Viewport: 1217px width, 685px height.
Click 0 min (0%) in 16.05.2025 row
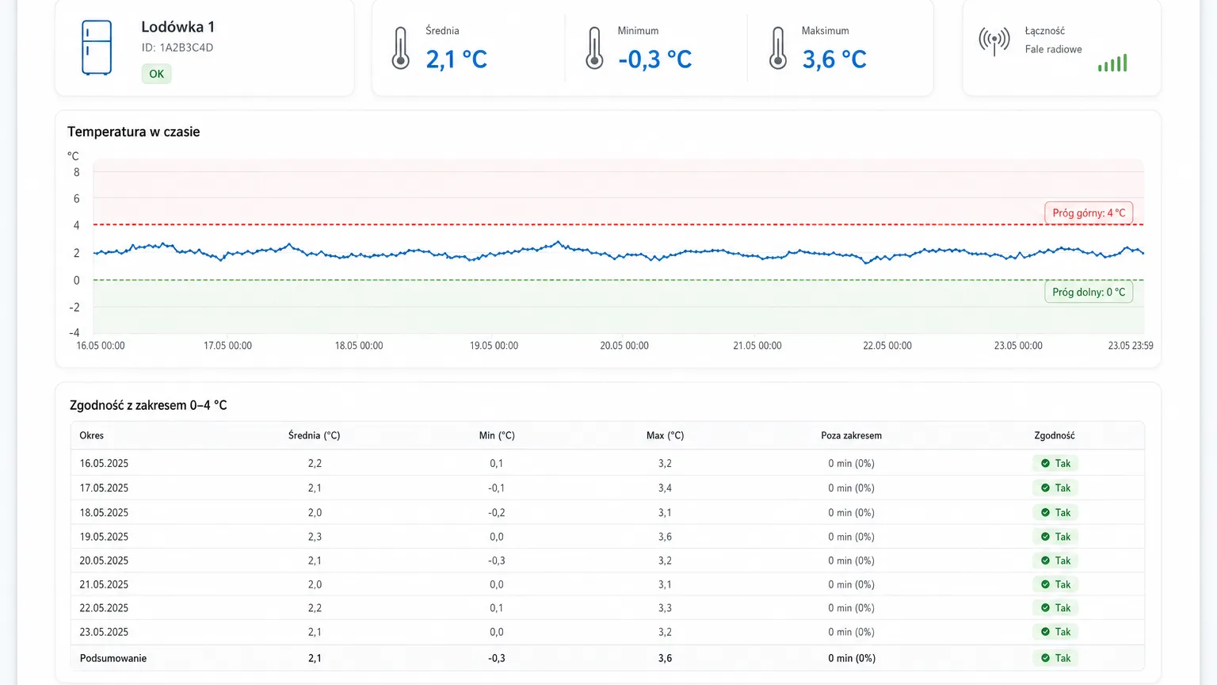[x=852, y=463]
